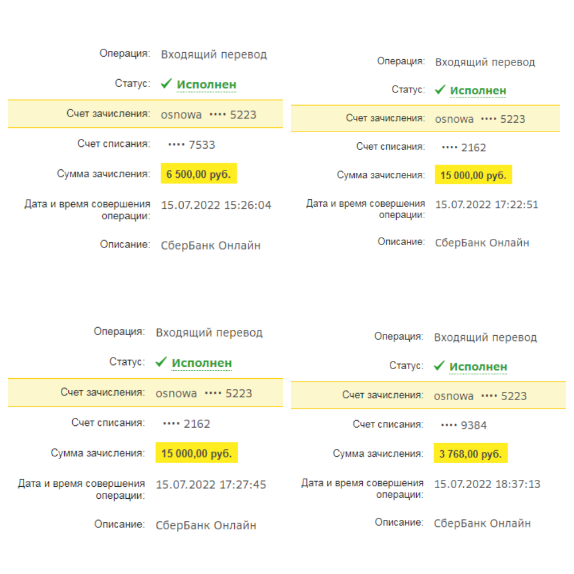Click green checkmark in the 17:22:51 transfer receipt
Screen dimensions: 574x574
click(440, 90)
